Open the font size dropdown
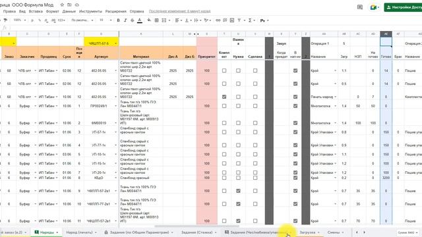This screenshot has width=422, height=237. [x=105, y=20]
